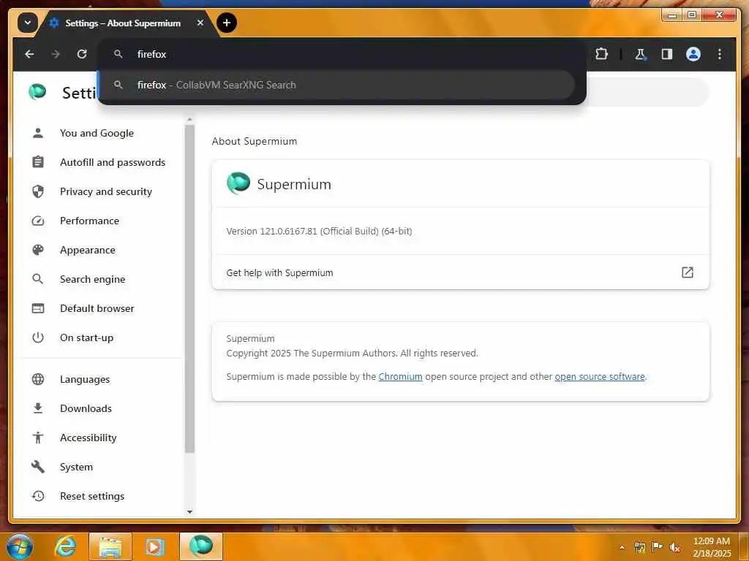Reload the page with the refresh icon
This screenshot has height=561, width=749.
click(82, 54)
